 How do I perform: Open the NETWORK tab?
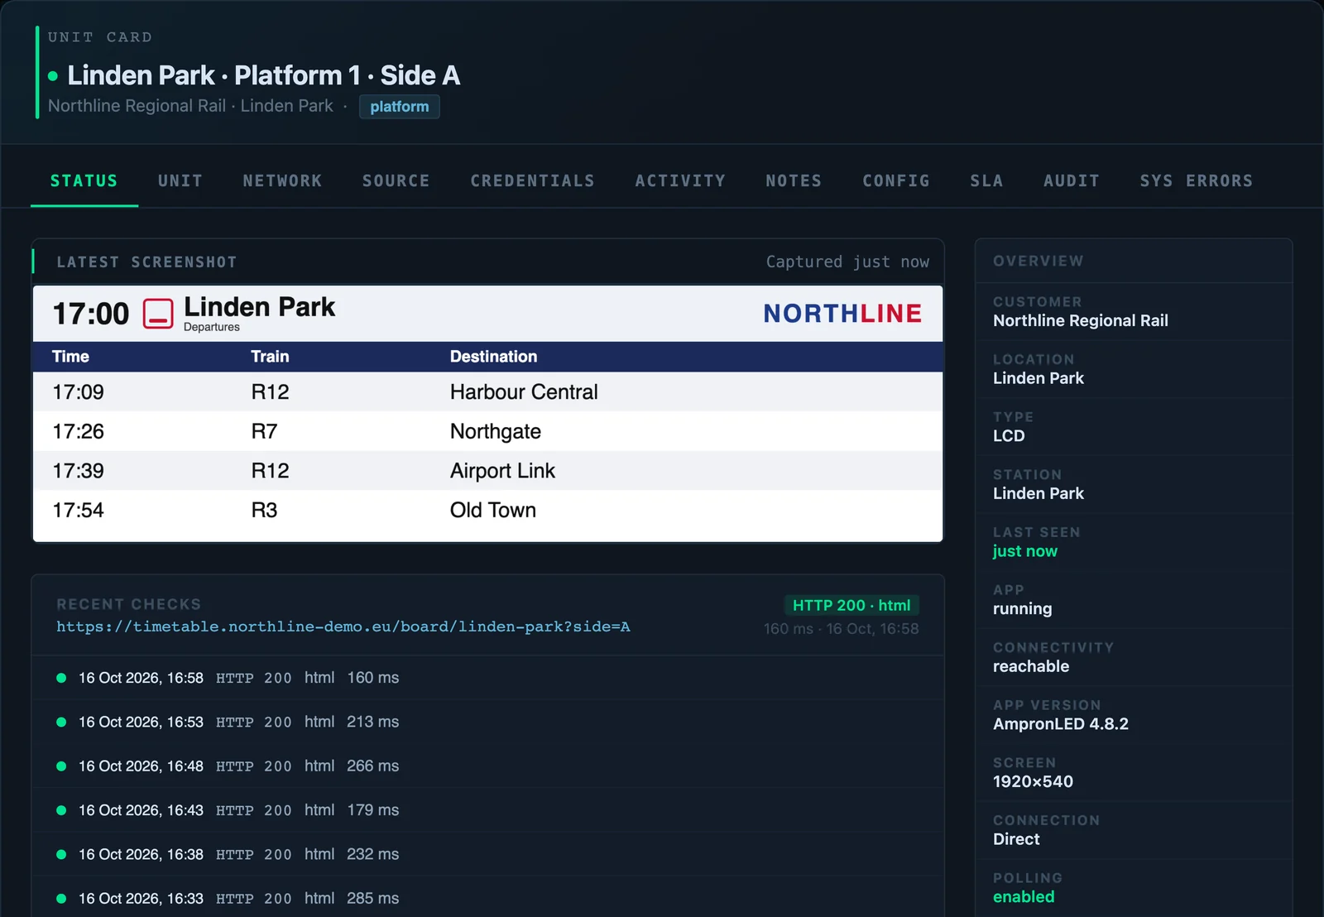pyautogui.click(x=282, y=180)
